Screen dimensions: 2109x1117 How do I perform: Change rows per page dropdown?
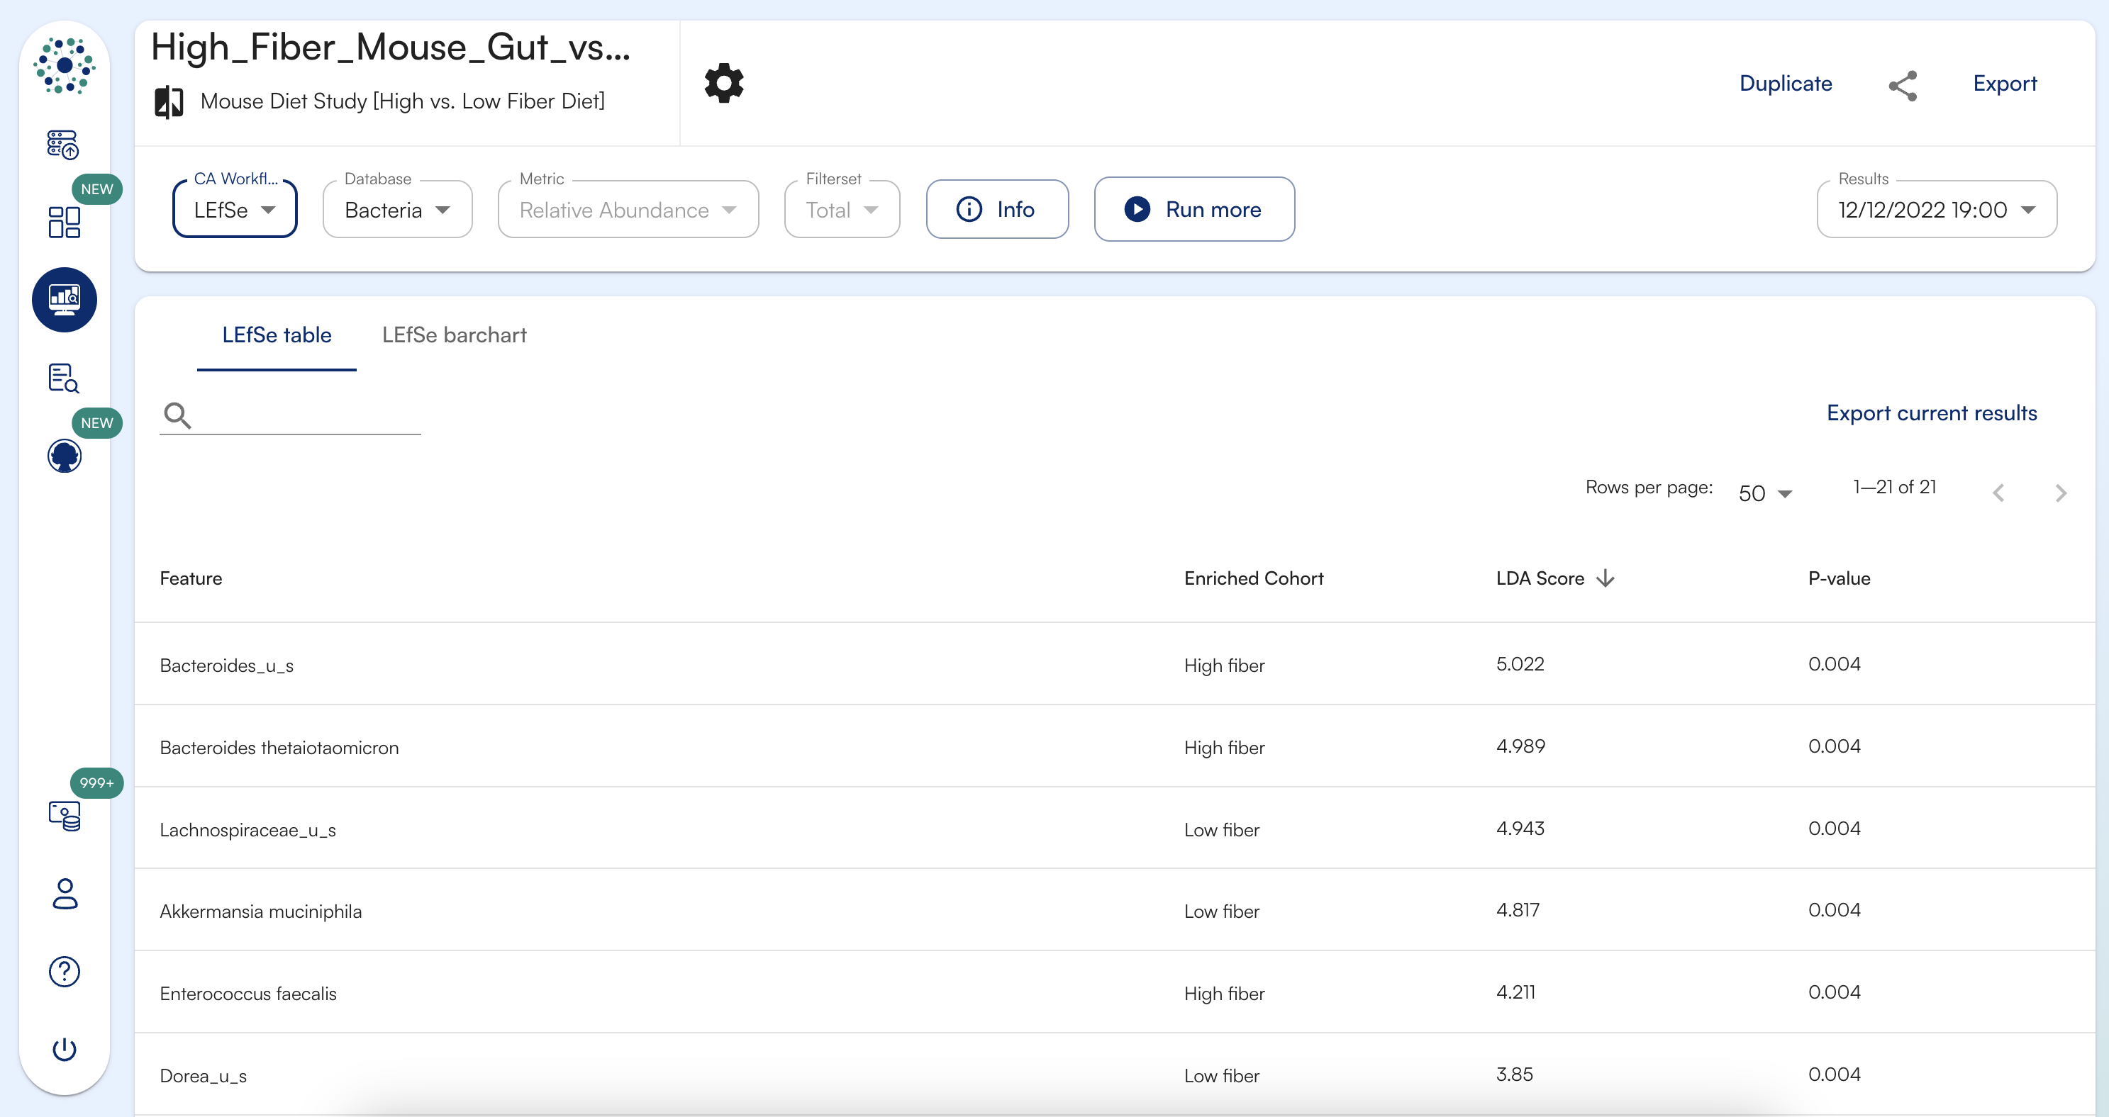click(1764, 493)
